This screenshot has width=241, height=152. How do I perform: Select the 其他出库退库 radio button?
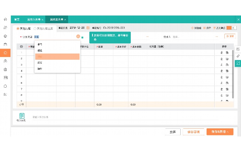click(x=35, y=28)
